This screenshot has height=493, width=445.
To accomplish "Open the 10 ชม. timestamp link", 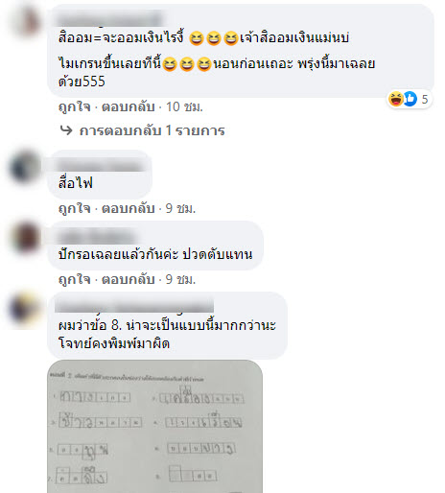I will pyautogui.click(x=184, y=106).
